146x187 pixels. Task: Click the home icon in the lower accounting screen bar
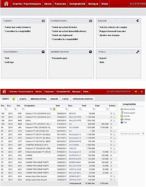(x=4, y=92)
